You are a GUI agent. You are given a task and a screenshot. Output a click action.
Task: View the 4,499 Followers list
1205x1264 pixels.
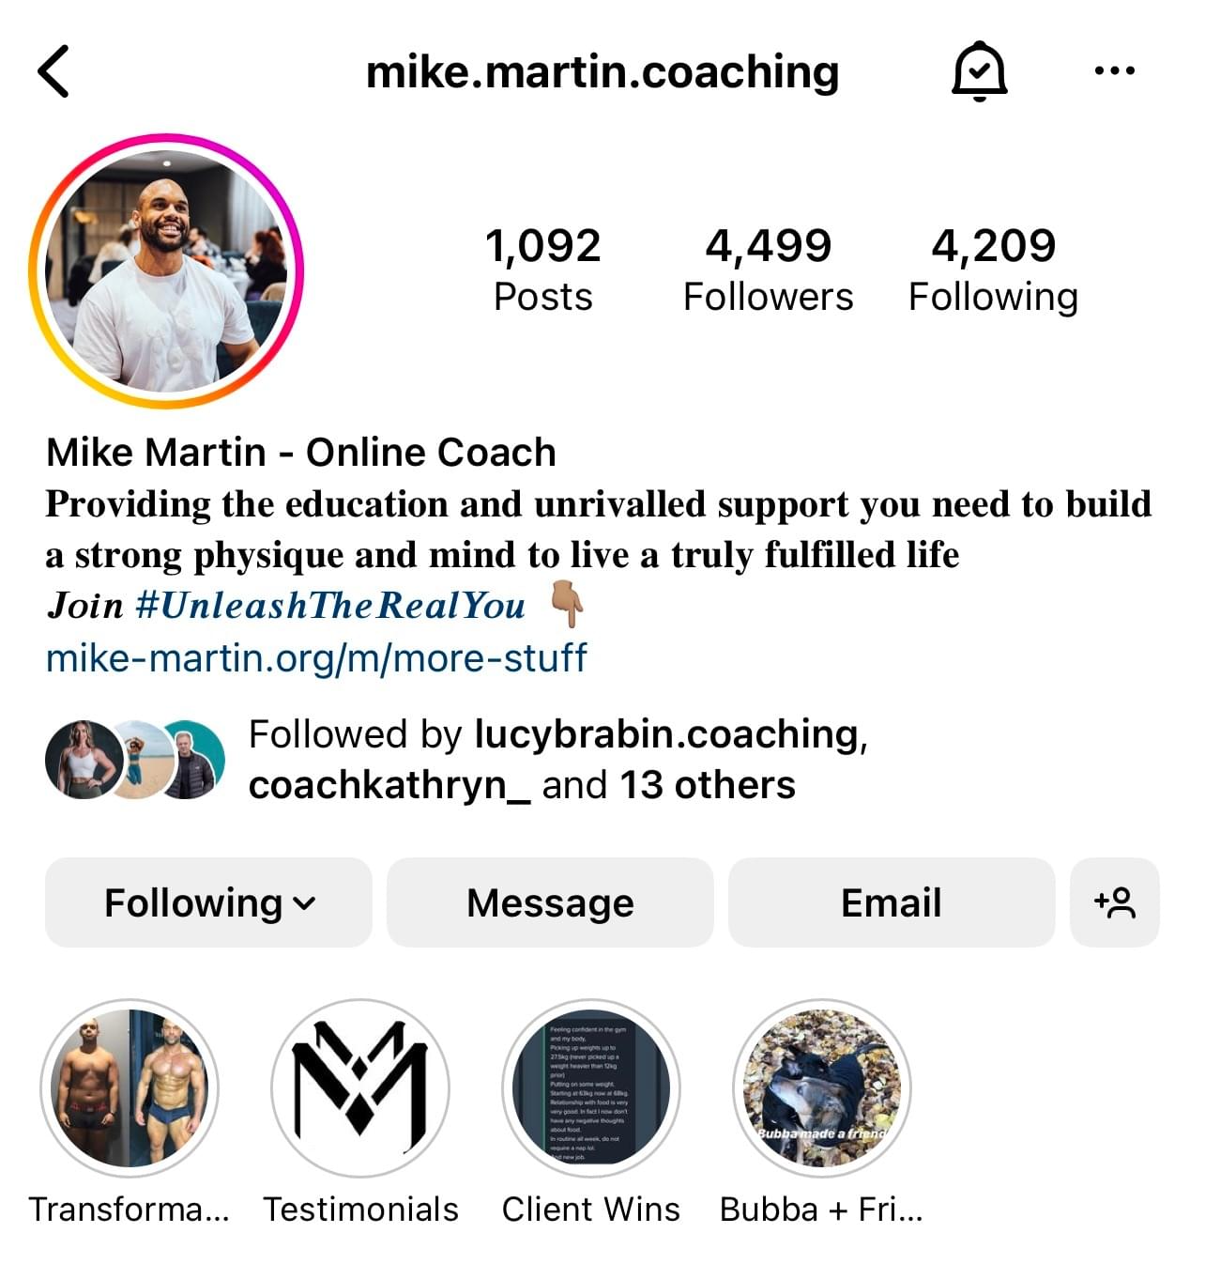coord(768,270)
